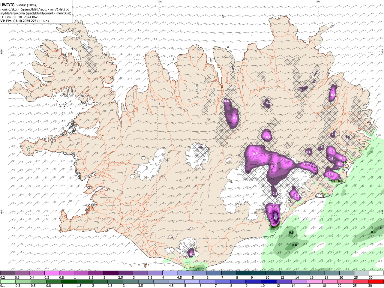Screen dimensions: 384x288
Task: Click the '1.5' snowfall value on the map
Action: coord(331,174)
